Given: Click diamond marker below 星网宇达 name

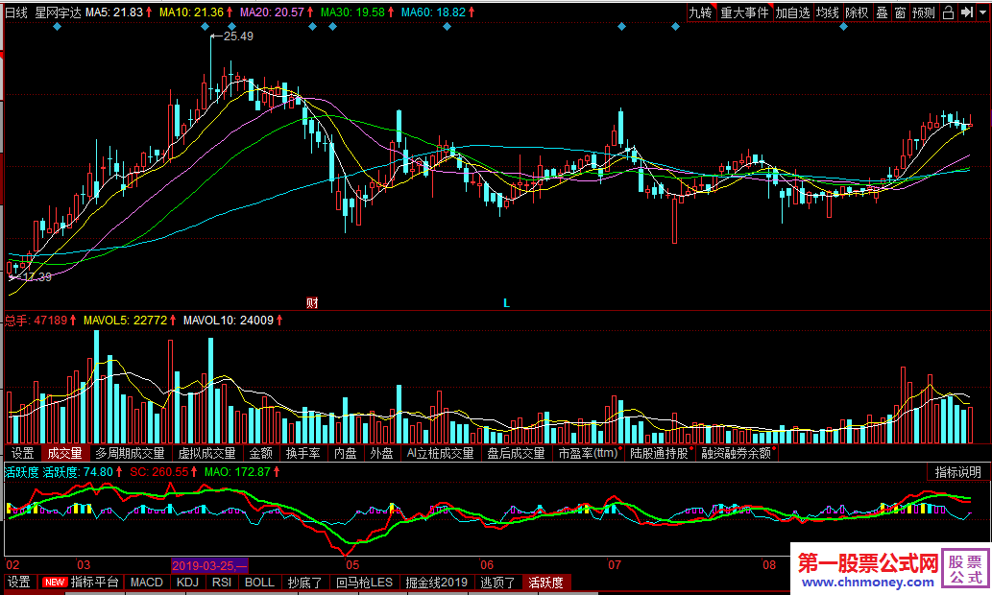Looking at the screenshot, I should (58, 27).
